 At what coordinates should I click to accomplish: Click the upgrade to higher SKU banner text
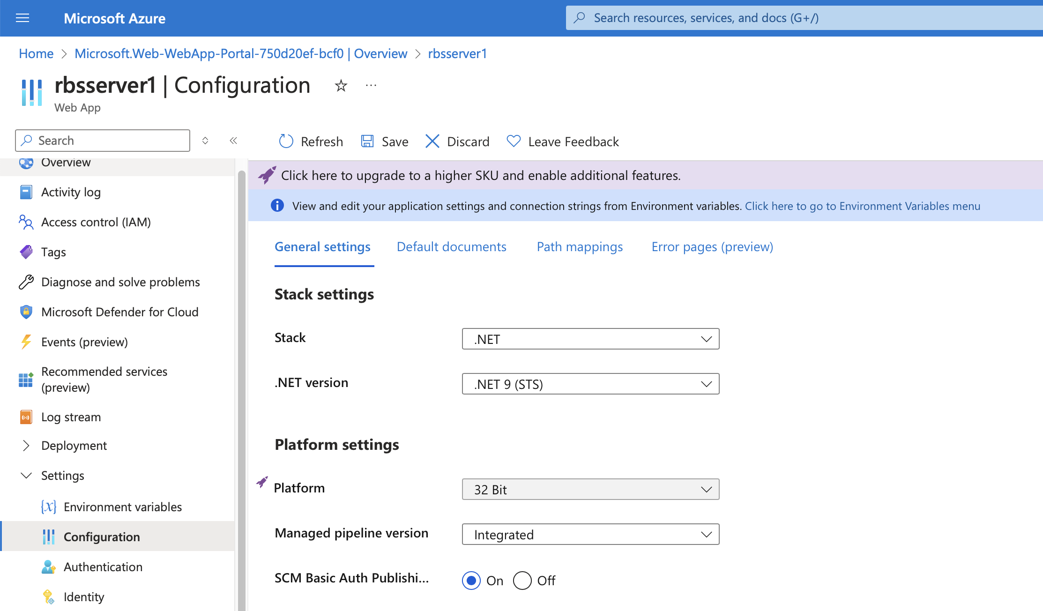[481, 175]
